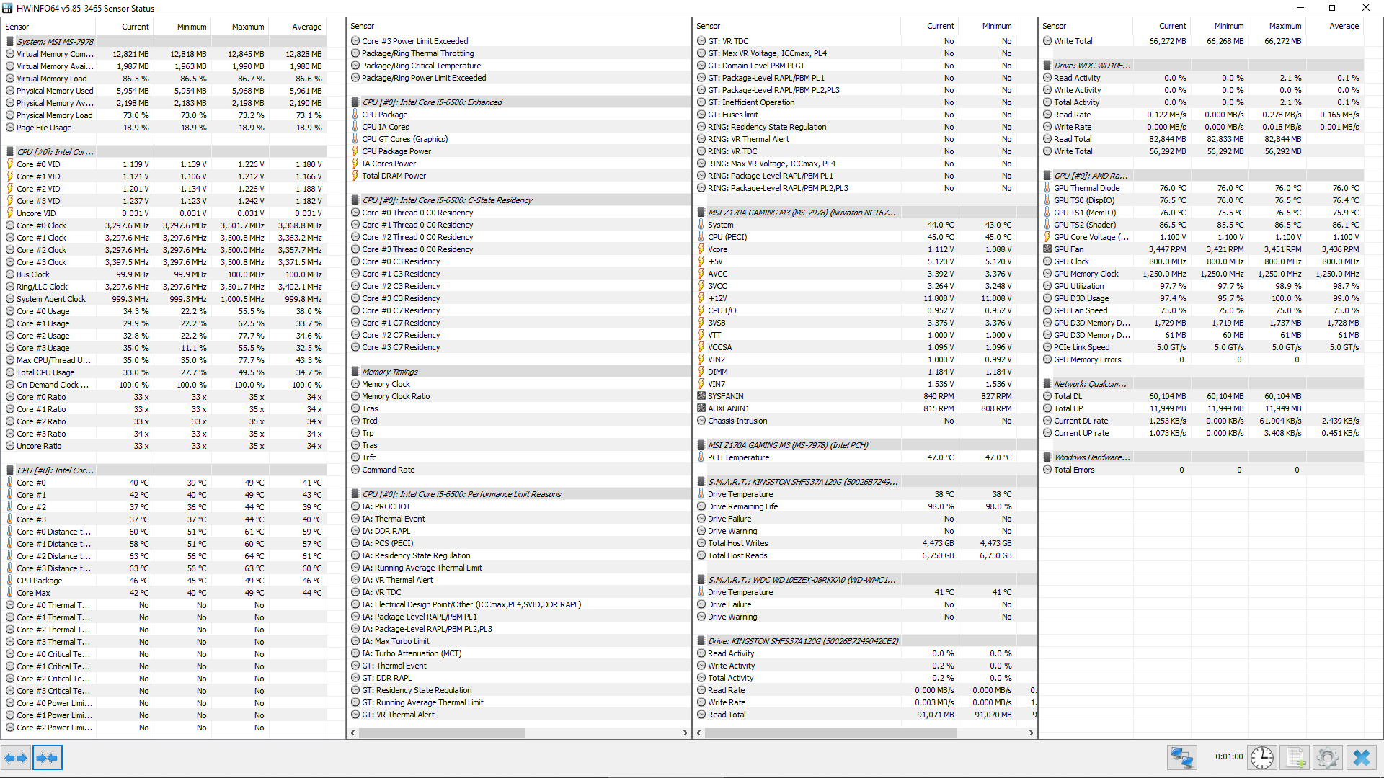Select the Total Errors row
The width and height of the screenshot is (1384, 778).
(x=1202, y=470)
